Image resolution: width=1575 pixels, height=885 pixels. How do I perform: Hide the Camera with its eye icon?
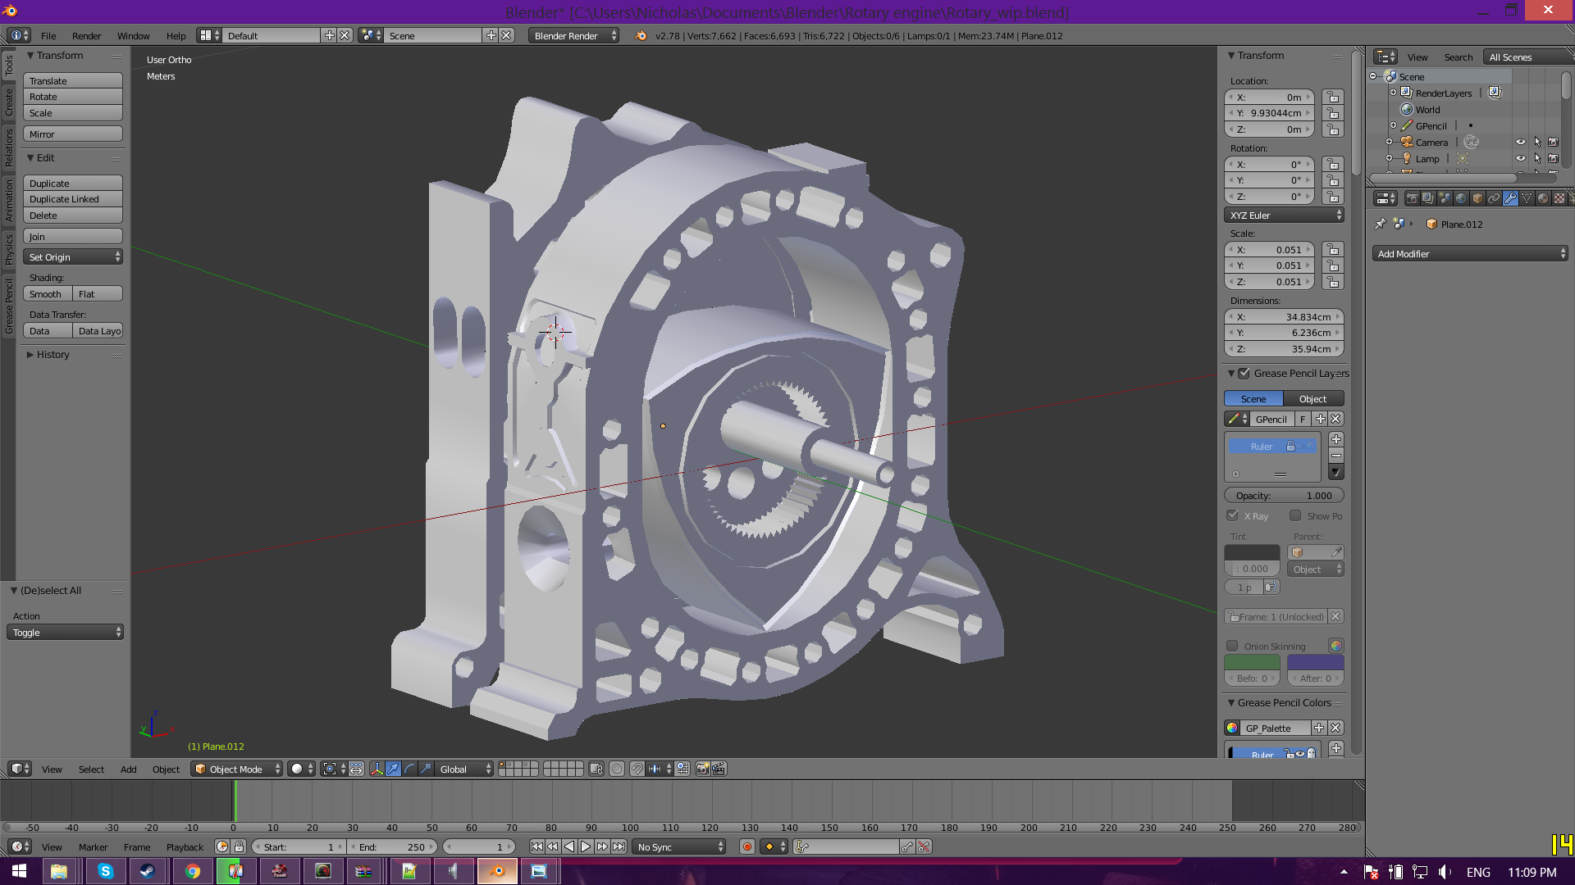(x=1520, y=142)
